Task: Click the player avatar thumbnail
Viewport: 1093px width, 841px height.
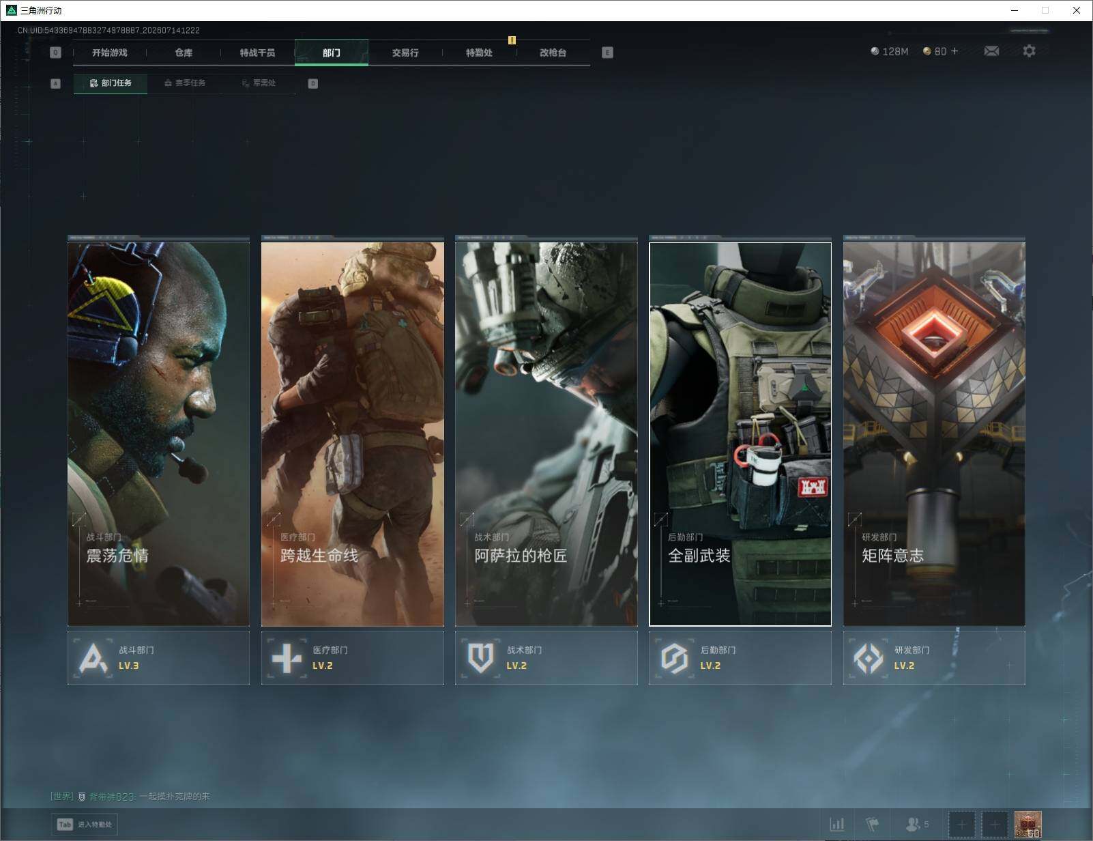Action: (x=1028, y=825)
